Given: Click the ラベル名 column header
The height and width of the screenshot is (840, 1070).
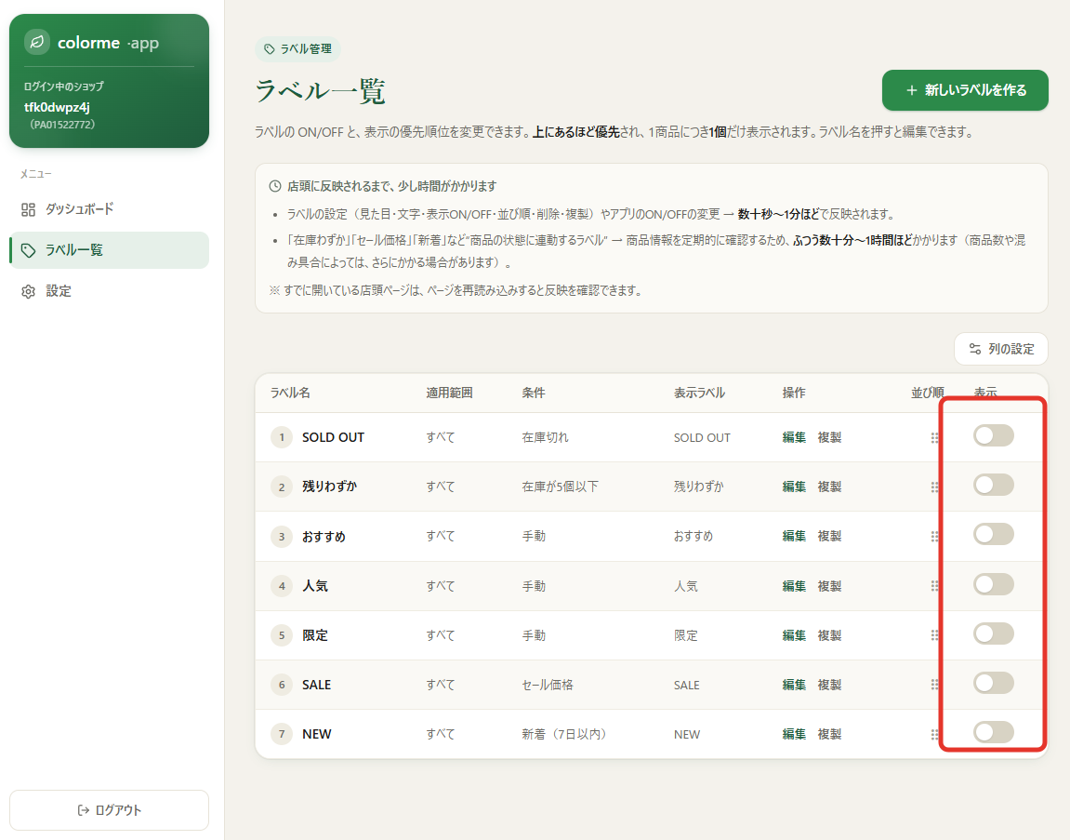Looking at the screenshot, I should [x=290, y=393].
